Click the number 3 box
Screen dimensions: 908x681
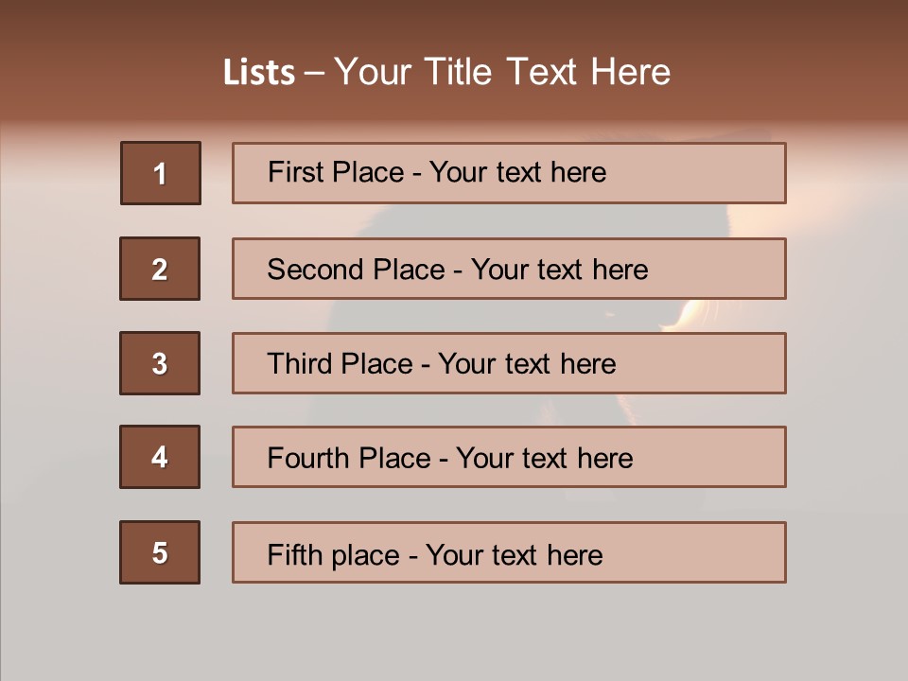pos(160,363)
